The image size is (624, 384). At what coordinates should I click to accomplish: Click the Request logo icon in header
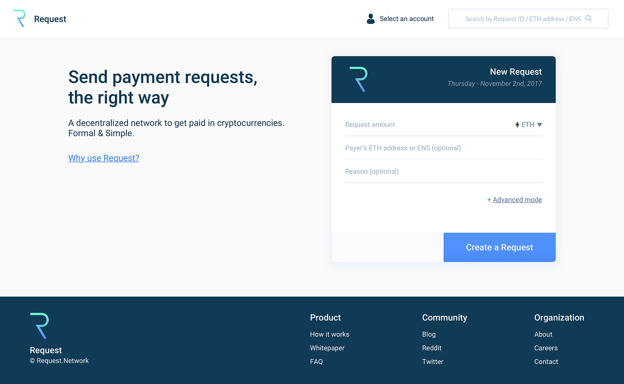[19, 18]
